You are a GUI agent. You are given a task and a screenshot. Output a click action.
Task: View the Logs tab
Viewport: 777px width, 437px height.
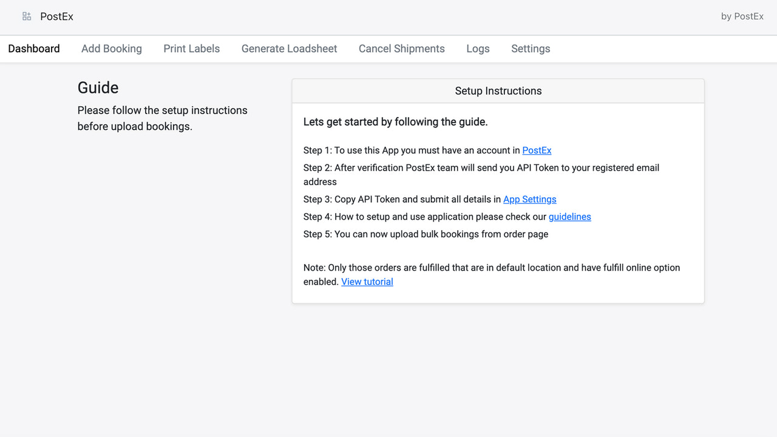(478, 49)
